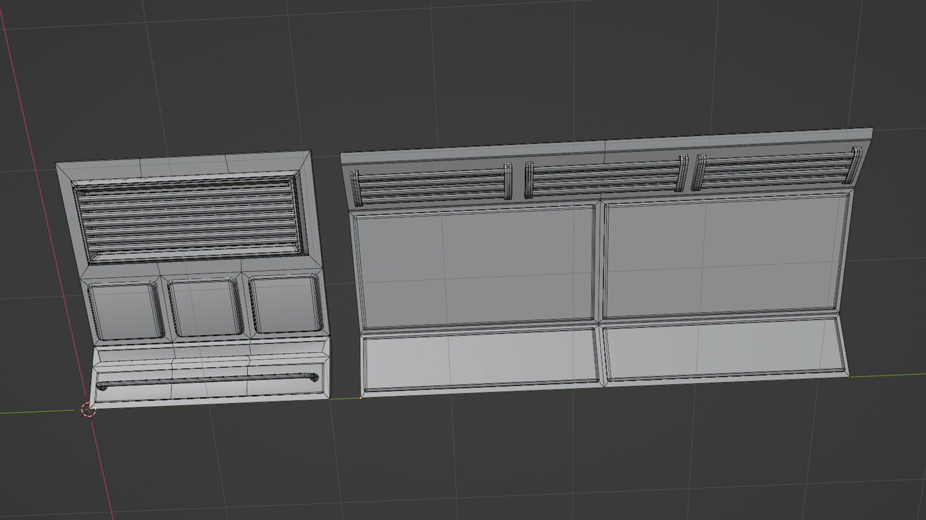Viewport: 926px width, 520px height.
Task: Click the right square inset of small panel
Action: (x=286, y=303)
